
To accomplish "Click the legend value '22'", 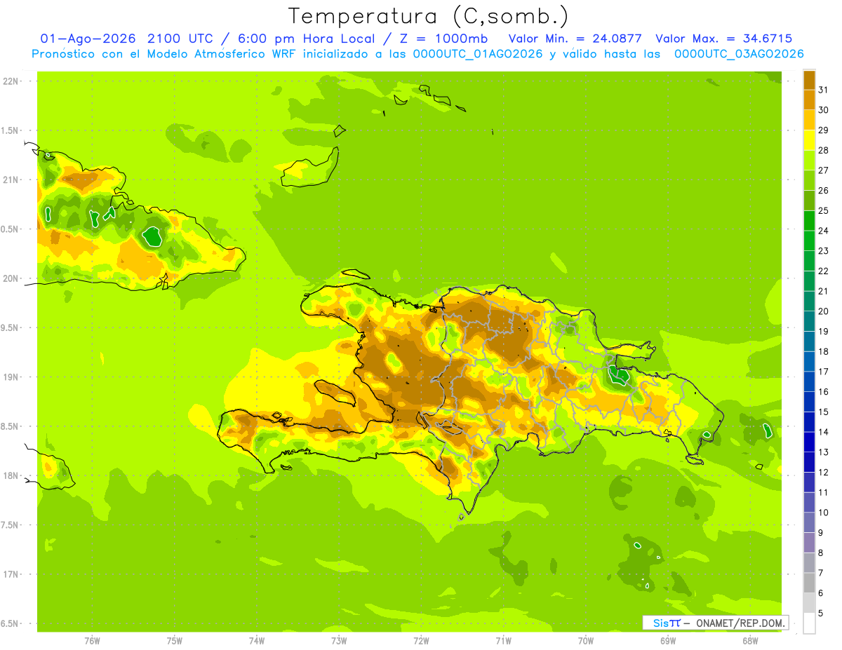I will (824, 271).
